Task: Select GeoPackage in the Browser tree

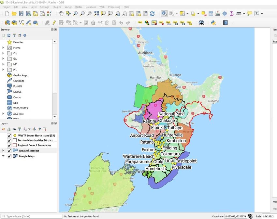Action: 20,75
